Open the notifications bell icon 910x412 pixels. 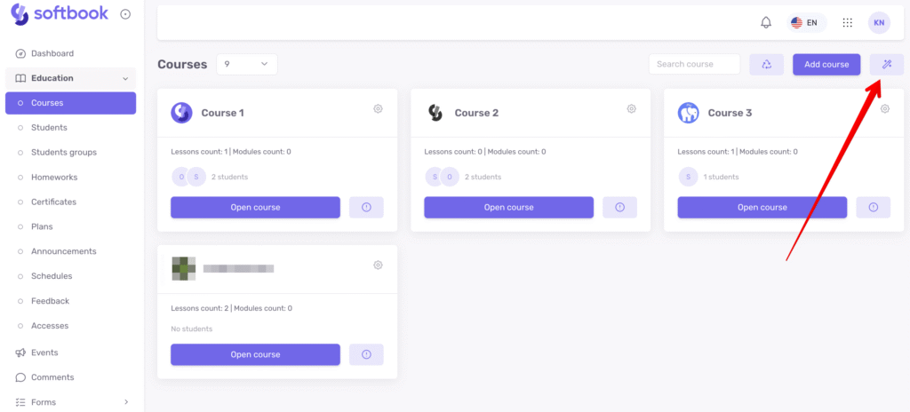[x=766, y=22]
